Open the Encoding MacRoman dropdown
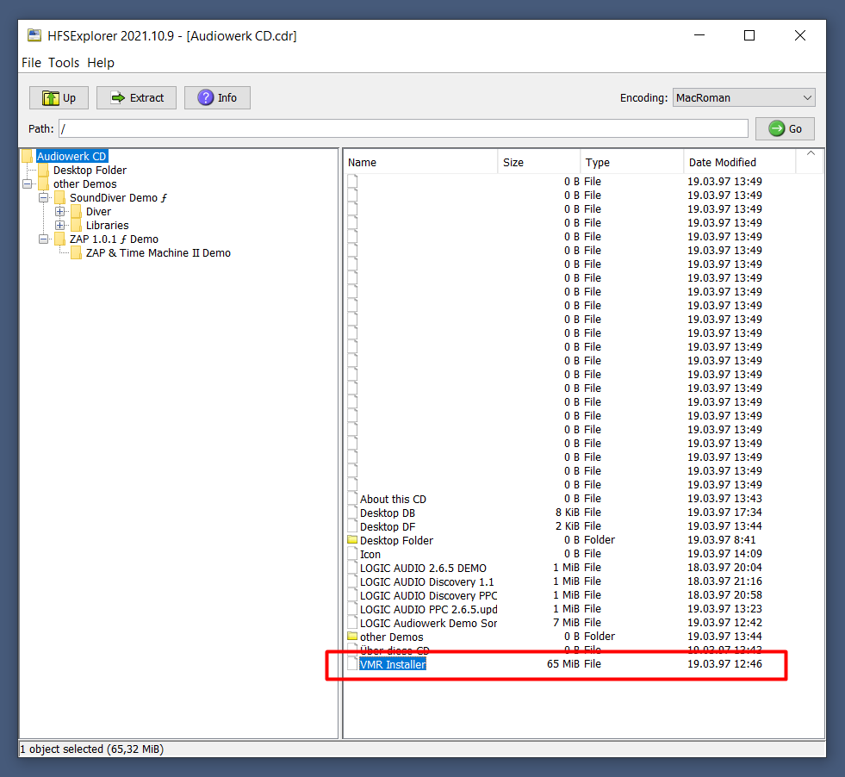Screen dimensions: 845x777 [743, 97]
